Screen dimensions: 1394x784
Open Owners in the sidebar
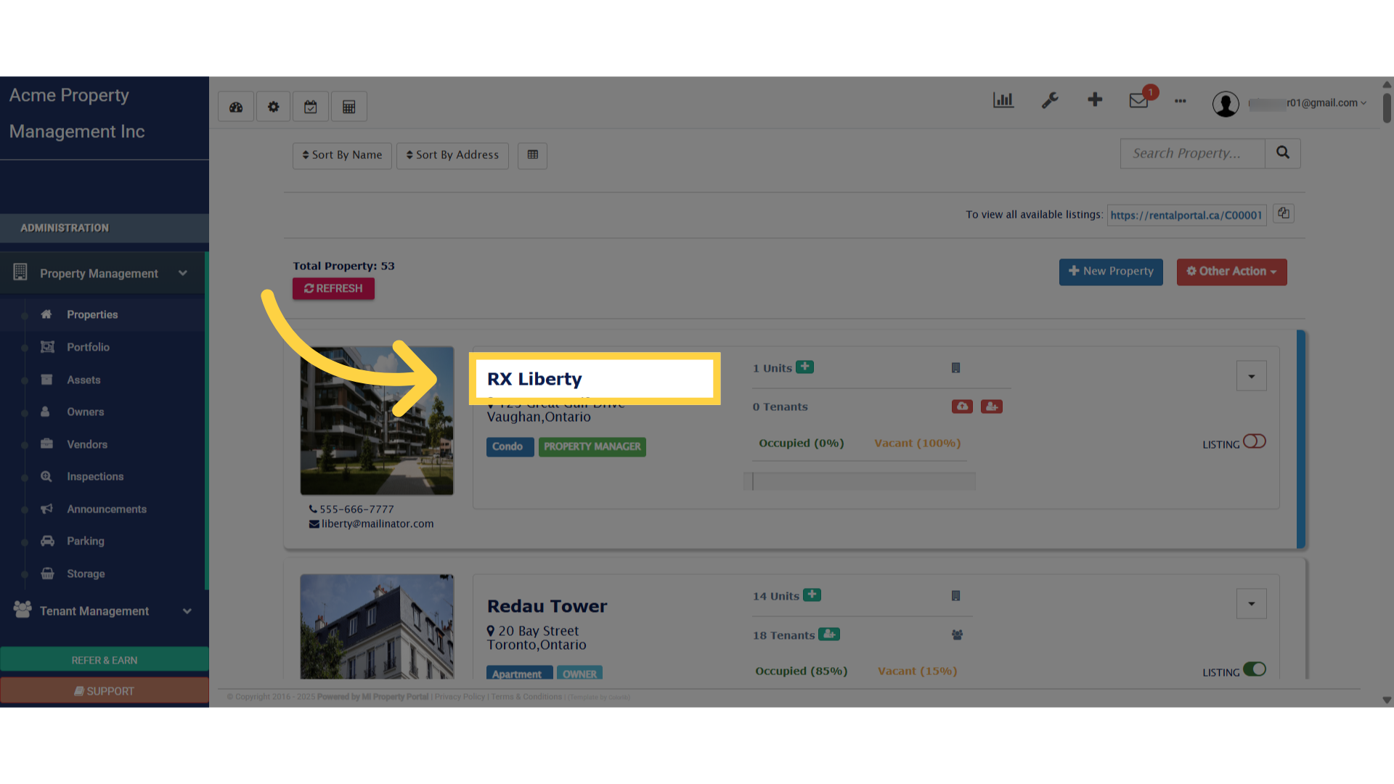(x=85, y=412)
